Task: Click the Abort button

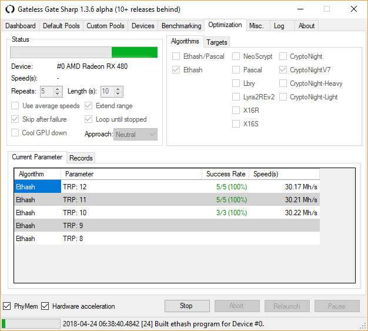Action: pos(237,306)
